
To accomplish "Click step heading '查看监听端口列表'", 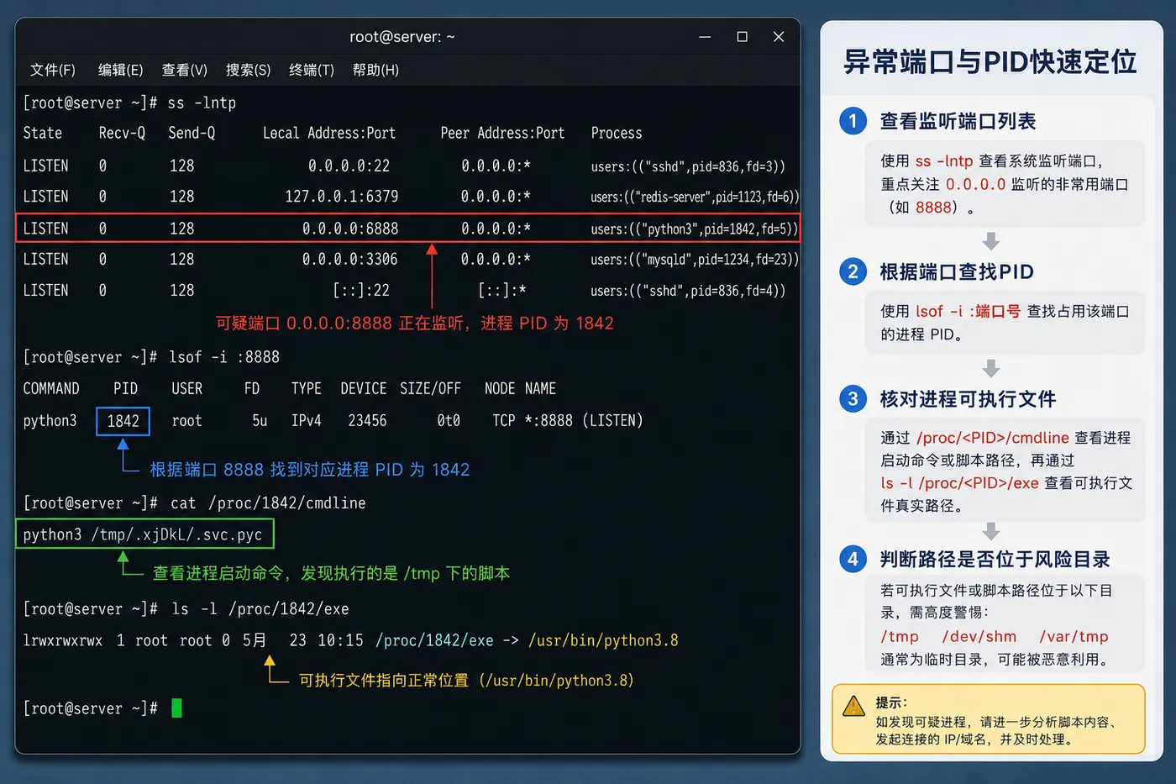I will coord(958,121).
